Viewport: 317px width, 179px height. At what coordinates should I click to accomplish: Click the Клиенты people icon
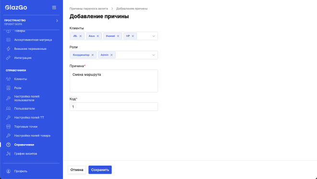coord(8,79)
